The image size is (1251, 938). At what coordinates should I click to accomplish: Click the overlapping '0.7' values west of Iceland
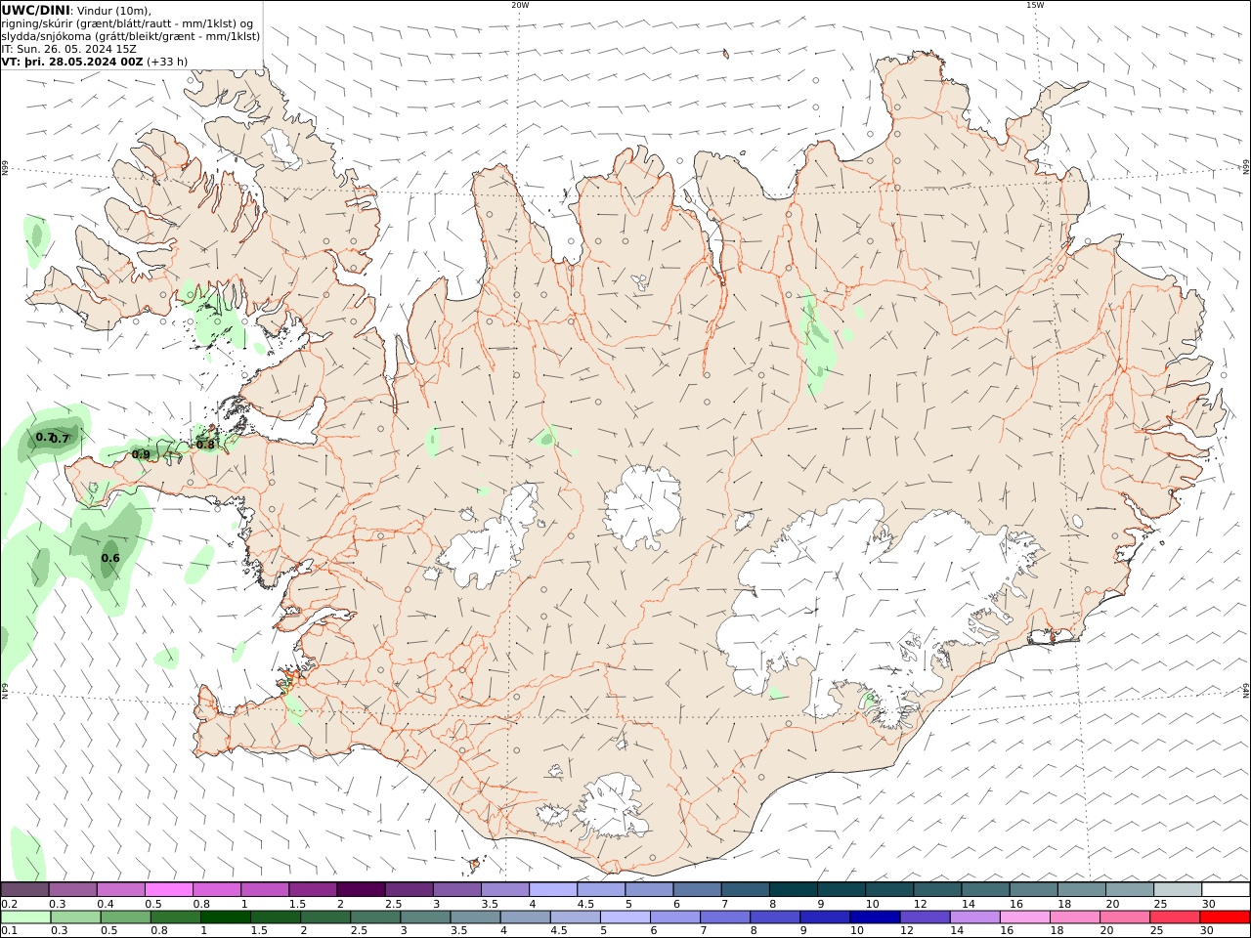coord(53,438)
